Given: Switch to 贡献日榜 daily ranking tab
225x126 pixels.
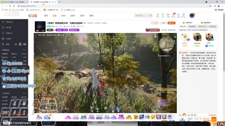Looking at the screenshot, I should [183, 26].
